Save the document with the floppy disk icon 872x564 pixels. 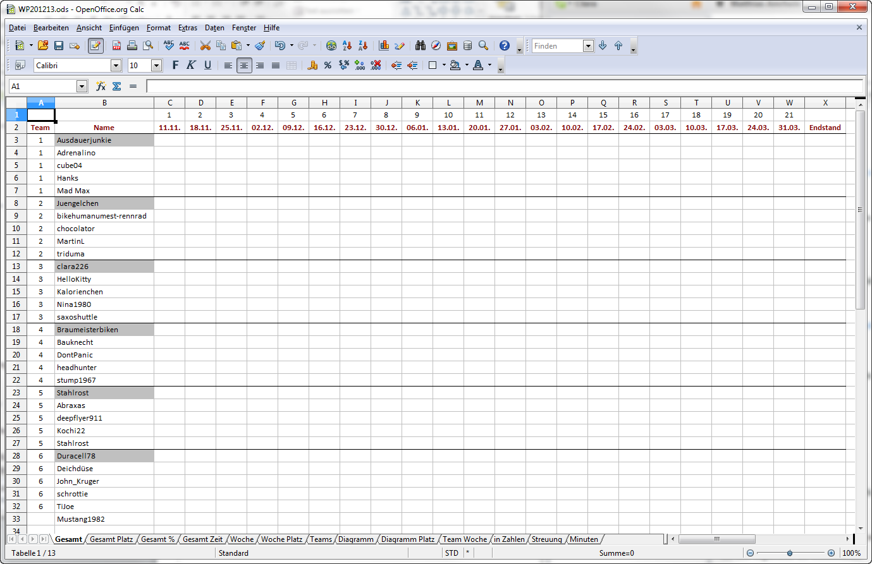[x=59, y=45]
